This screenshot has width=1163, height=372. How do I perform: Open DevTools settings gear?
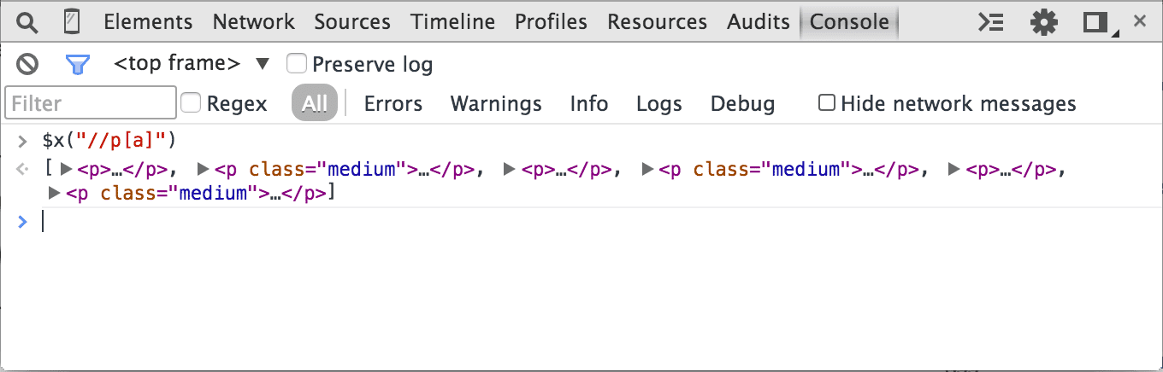tap(1043, 22)
